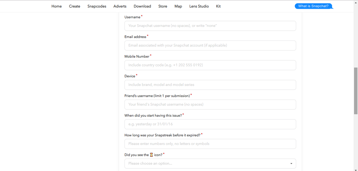Click the dropdown arrow for 'Please choose an option'
The width and height of the screenshot is (358, 171).
[x=291, y=164]
